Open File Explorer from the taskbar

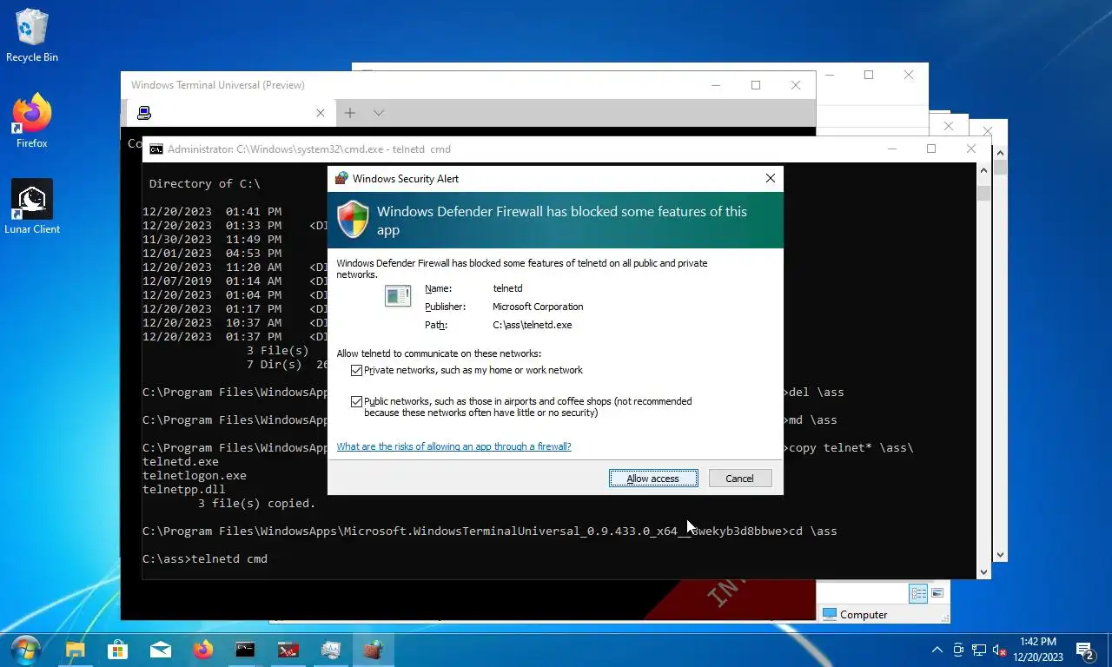point(76,650)
